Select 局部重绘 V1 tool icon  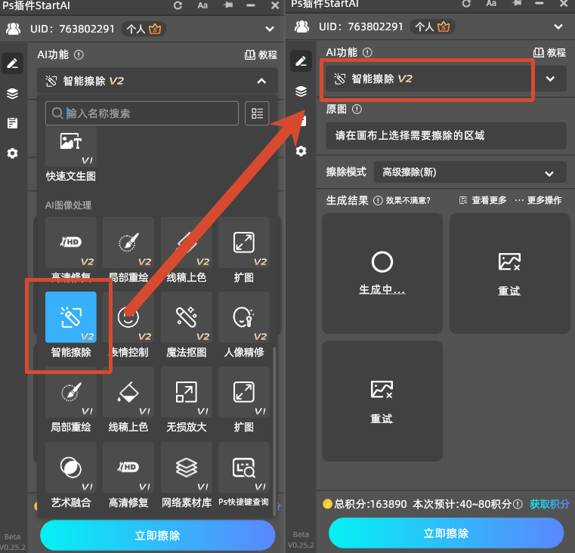pos(71,392)
